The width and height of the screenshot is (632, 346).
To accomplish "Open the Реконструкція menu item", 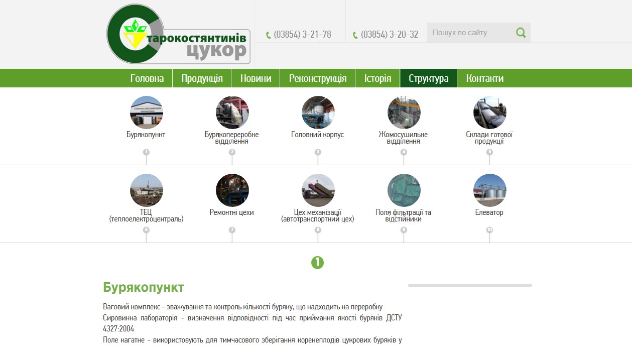I will pyautogui.click(x=318, y=78).
